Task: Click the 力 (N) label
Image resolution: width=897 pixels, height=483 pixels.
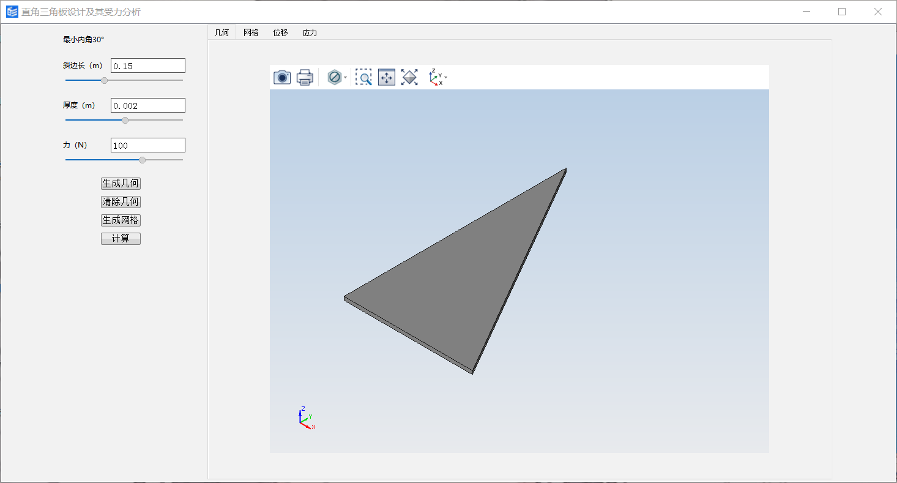Action: [75, 145]
